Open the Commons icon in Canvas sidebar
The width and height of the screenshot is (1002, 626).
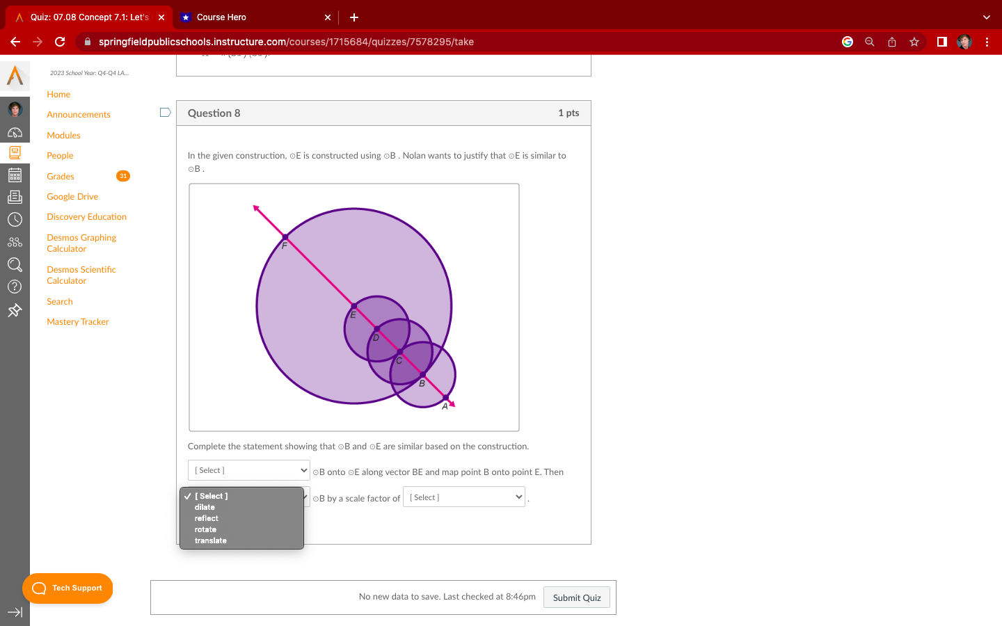pyautogui.click(x=15, y=242)
